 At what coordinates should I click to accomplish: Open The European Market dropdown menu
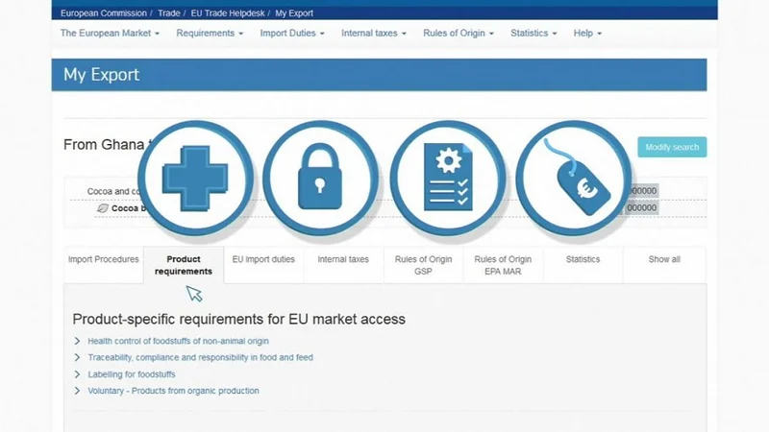[110, 34]
